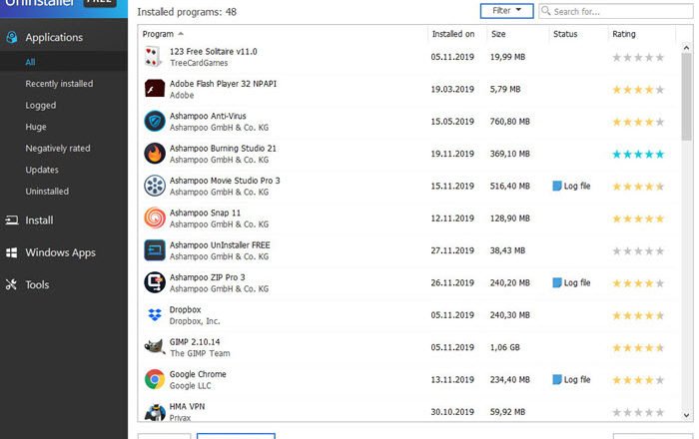699x439 pixels.
Task: Rate 123 Free Solitaire using its stars
Action: click(x=638, y=57)
